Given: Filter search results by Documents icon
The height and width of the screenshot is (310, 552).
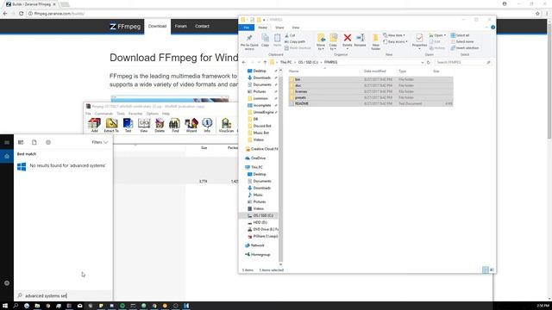Looking at the screenshot, I should 34,142.
